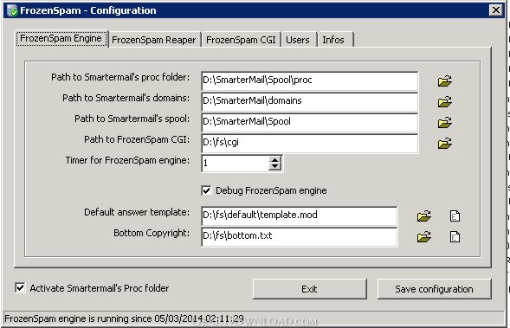Toggle Activate Smartermail's Proc folder
This screenshot has width=510, height=328.
[x=20, y=287]
